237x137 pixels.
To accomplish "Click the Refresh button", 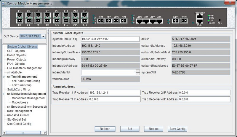I will tap(105, 129).
